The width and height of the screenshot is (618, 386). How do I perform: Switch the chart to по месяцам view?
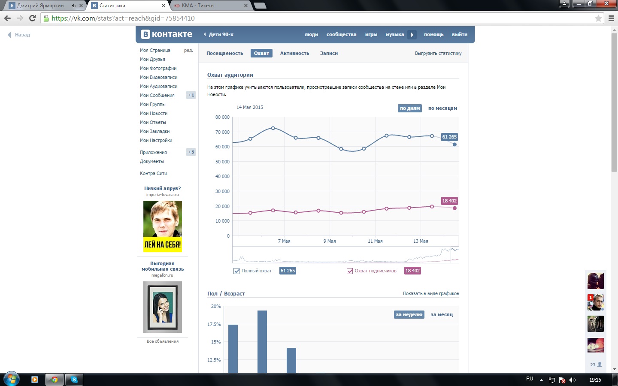click(442, 109)
